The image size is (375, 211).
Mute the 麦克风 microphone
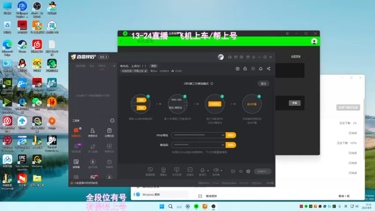[202, 171]
